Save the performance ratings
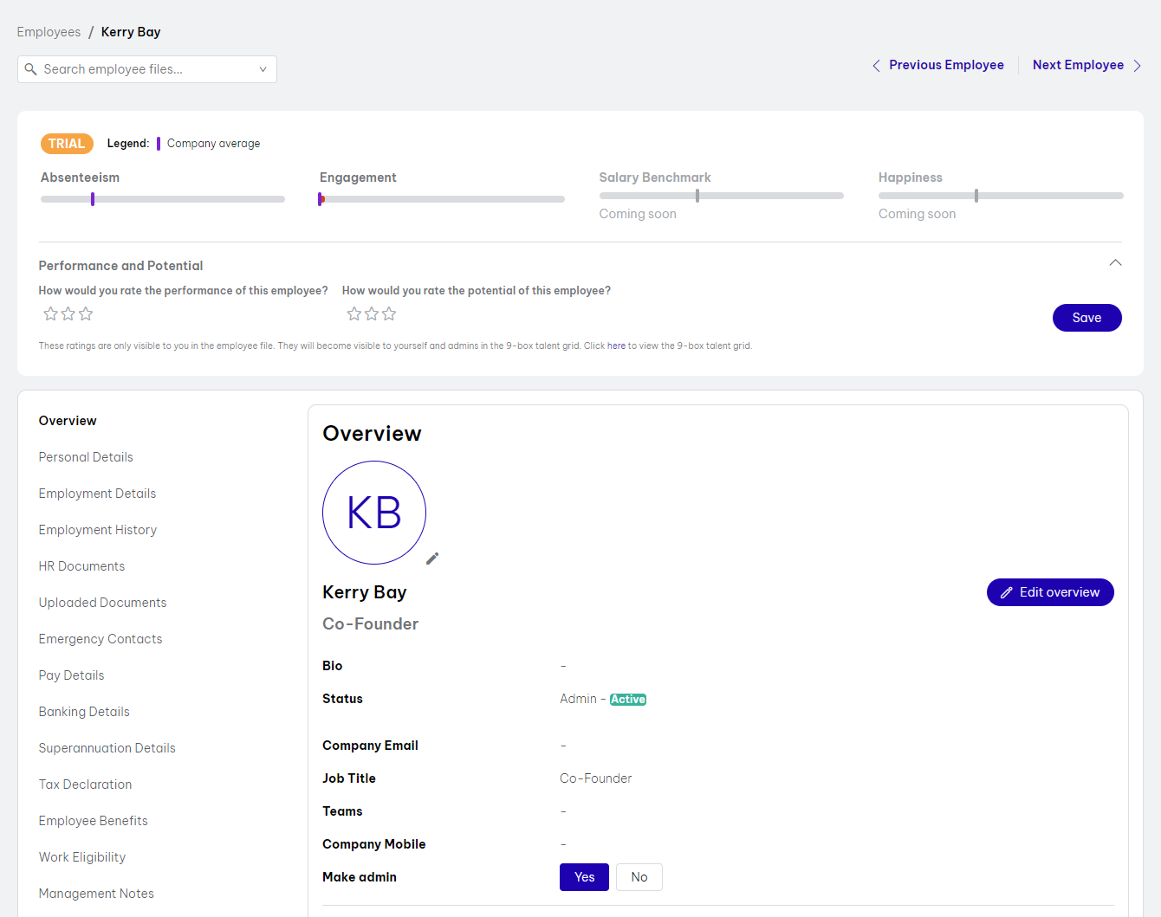The image size is (1161, 917). tap(1086, 318)
